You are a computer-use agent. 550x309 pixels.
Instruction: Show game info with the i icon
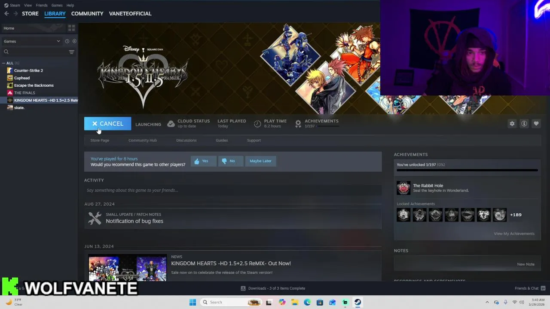pos(524,124)
